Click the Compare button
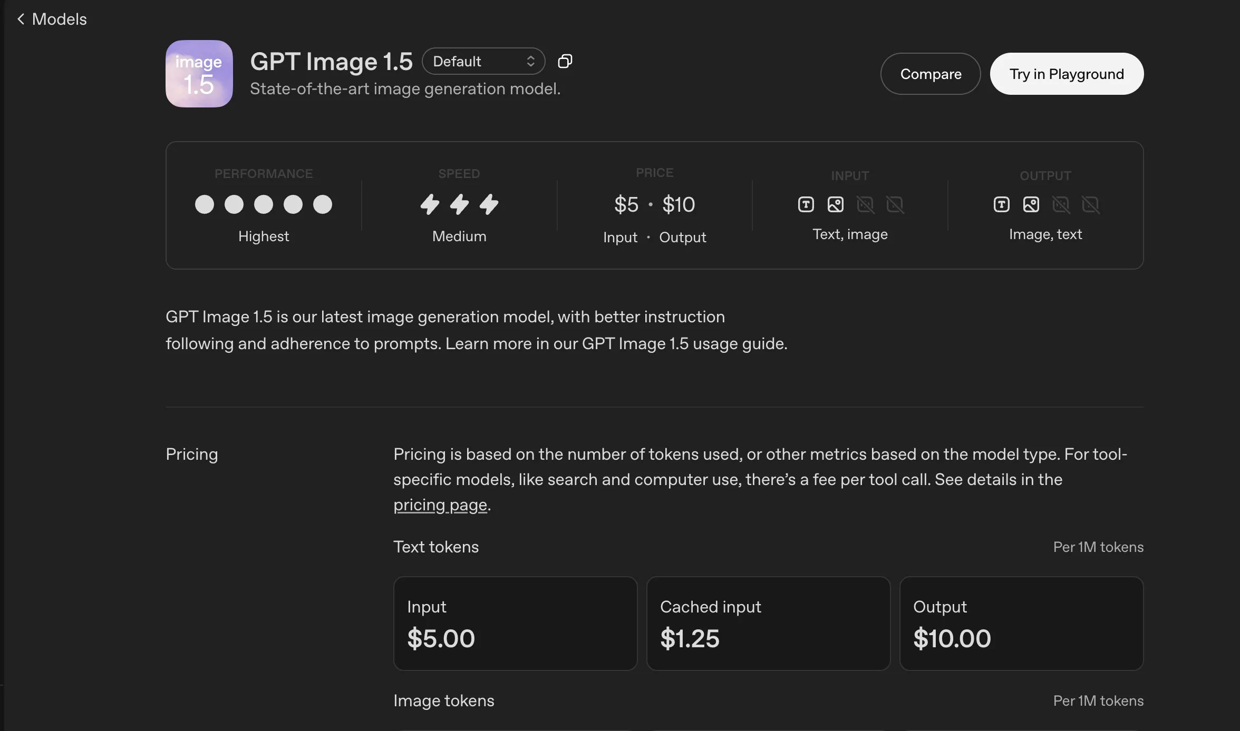 point(930,74)
